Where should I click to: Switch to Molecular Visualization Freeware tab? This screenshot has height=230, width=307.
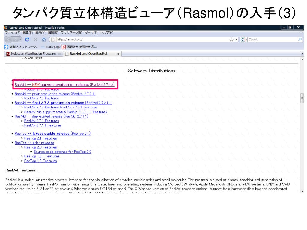[x=33, y=54]
